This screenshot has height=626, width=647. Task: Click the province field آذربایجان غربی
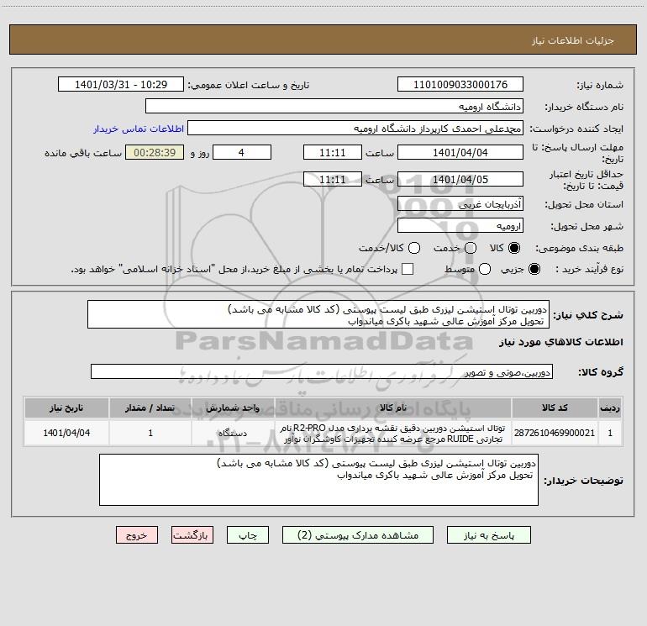coord(460,204)
